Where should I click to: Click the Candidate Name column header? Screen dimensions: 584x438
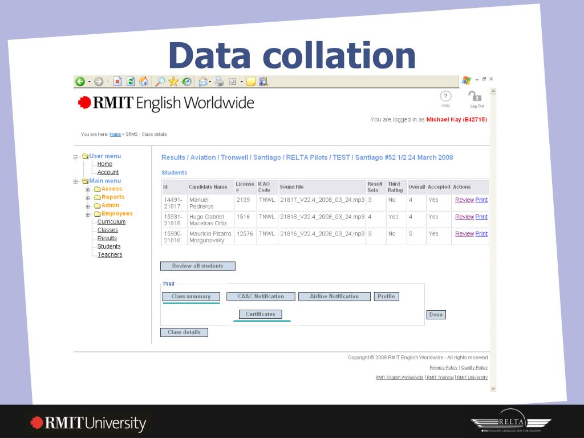[x=211, y=187]
